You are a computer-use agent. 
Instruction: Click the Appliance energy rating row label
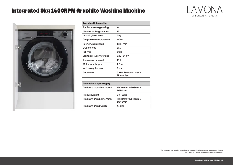(96, 27)
